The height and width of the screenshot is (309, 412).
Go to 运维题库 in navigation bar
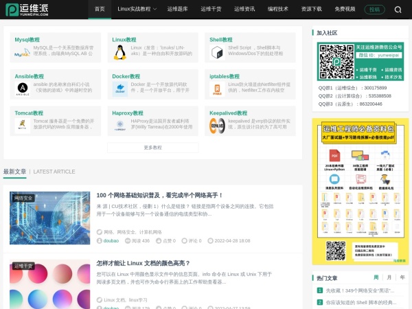[x=178, y=10]
